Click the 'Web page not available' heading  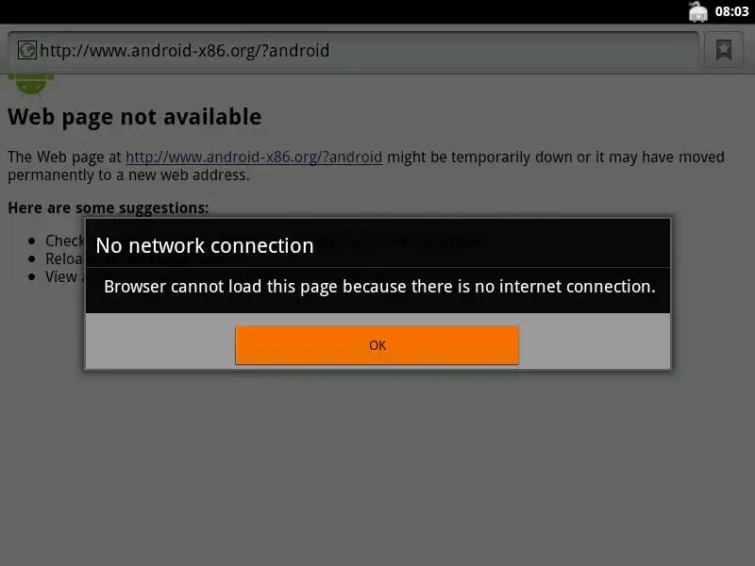[135, 117]
